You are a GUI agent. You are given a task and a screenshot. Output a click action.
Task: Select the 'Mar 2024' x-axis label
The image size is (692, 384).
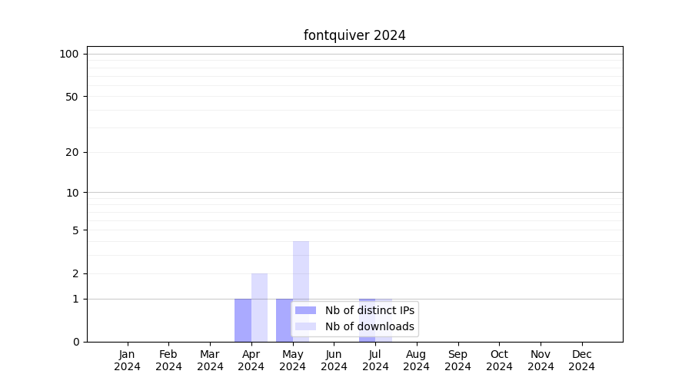[210, 360]
